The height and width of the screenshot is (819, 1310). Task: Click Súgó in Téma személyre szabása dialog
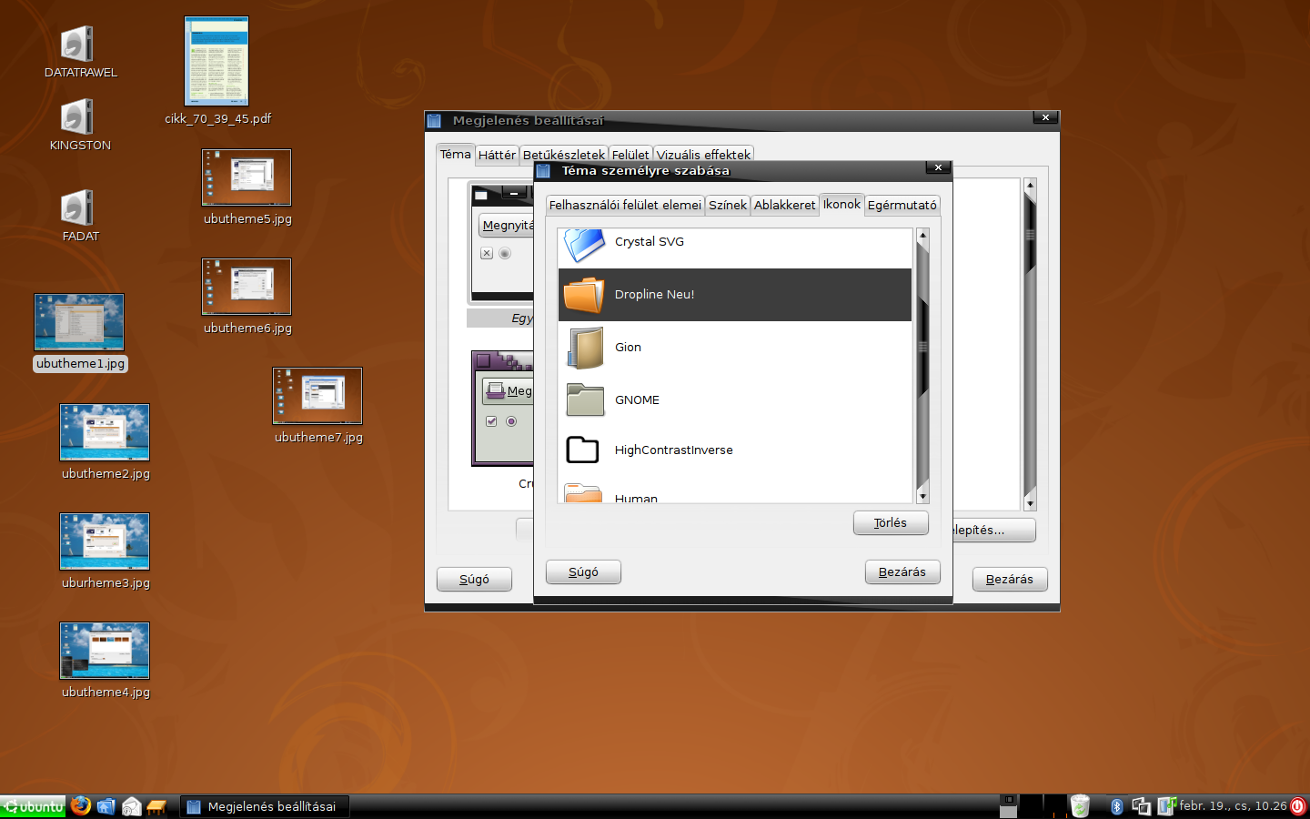coord(583,571)
